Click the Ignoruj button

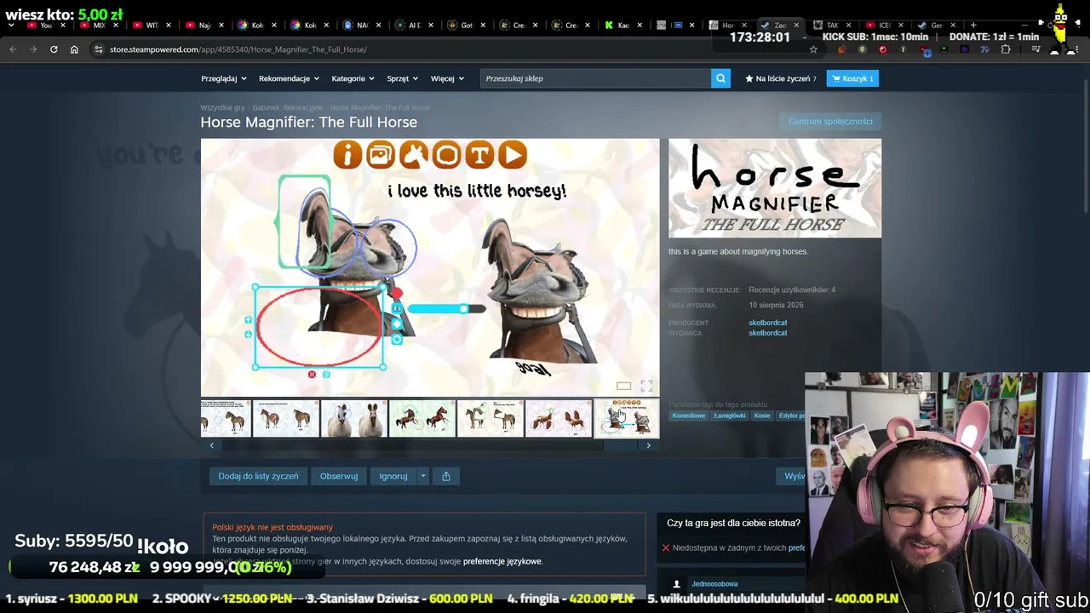393,476
